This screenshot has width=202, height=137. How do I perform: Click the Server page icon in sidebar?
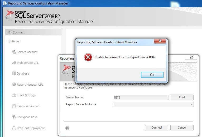[9, 41]
